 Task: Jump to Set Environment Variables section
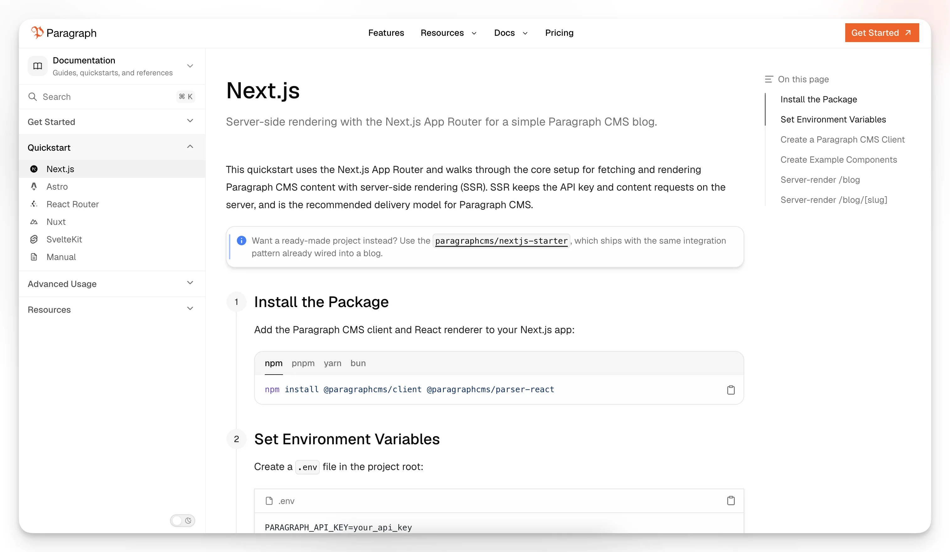(x=833, y=119)
